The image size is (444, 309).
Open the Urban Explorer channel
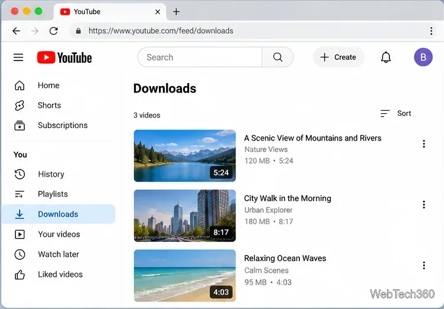[x=269, y=210]
